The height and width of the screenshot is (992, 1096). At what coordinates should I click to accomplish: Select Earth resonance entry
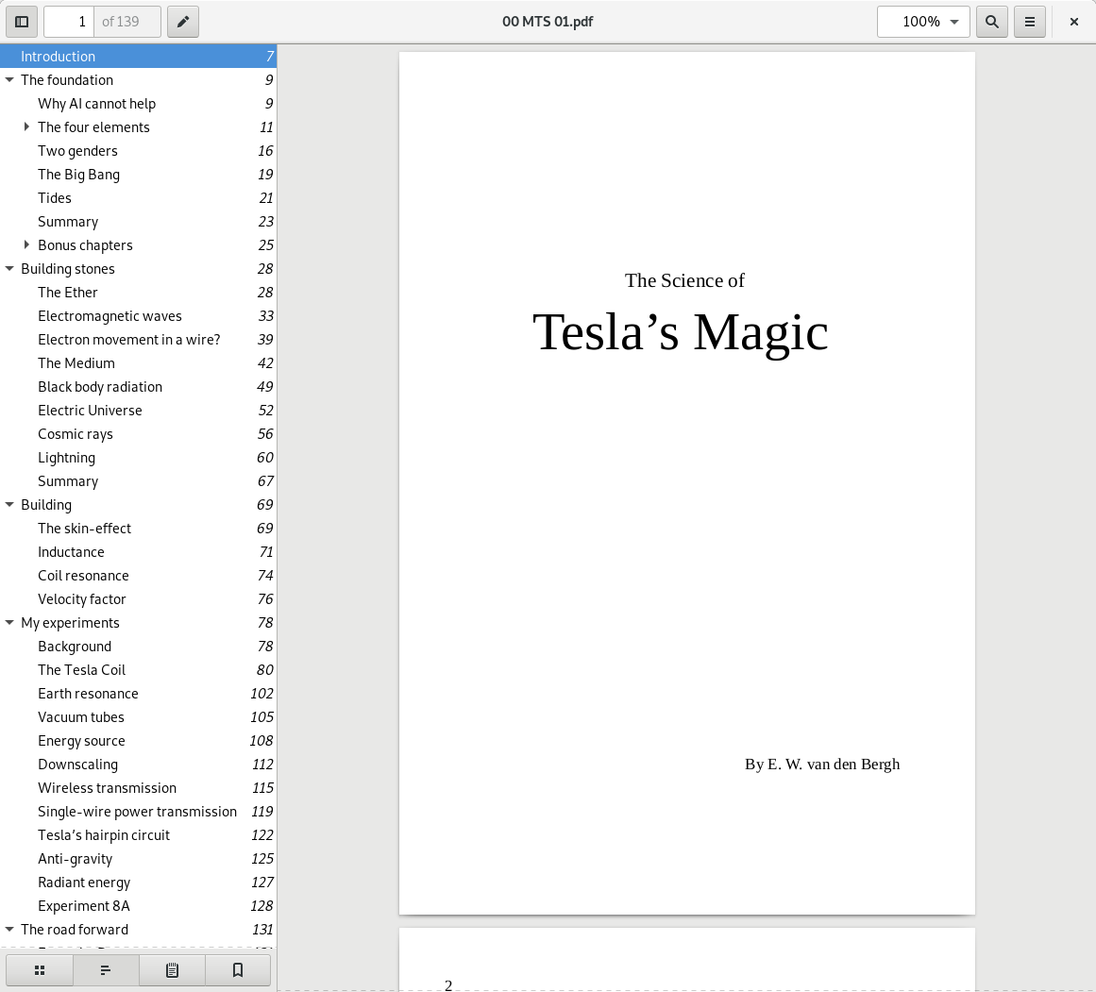coord(139,694)
